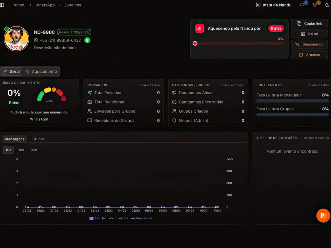The width and height of the screenshot is (331, 248).
Task: Open the Nandu breadcrumb link
Action: [x=19, y=5]
